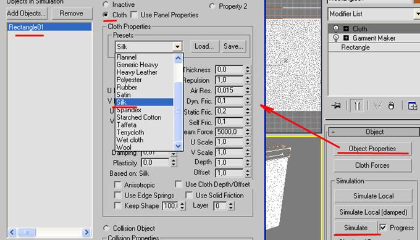Choose Flannel from the preset list
Screen dimensions: 420x240
tap(144, 57)
